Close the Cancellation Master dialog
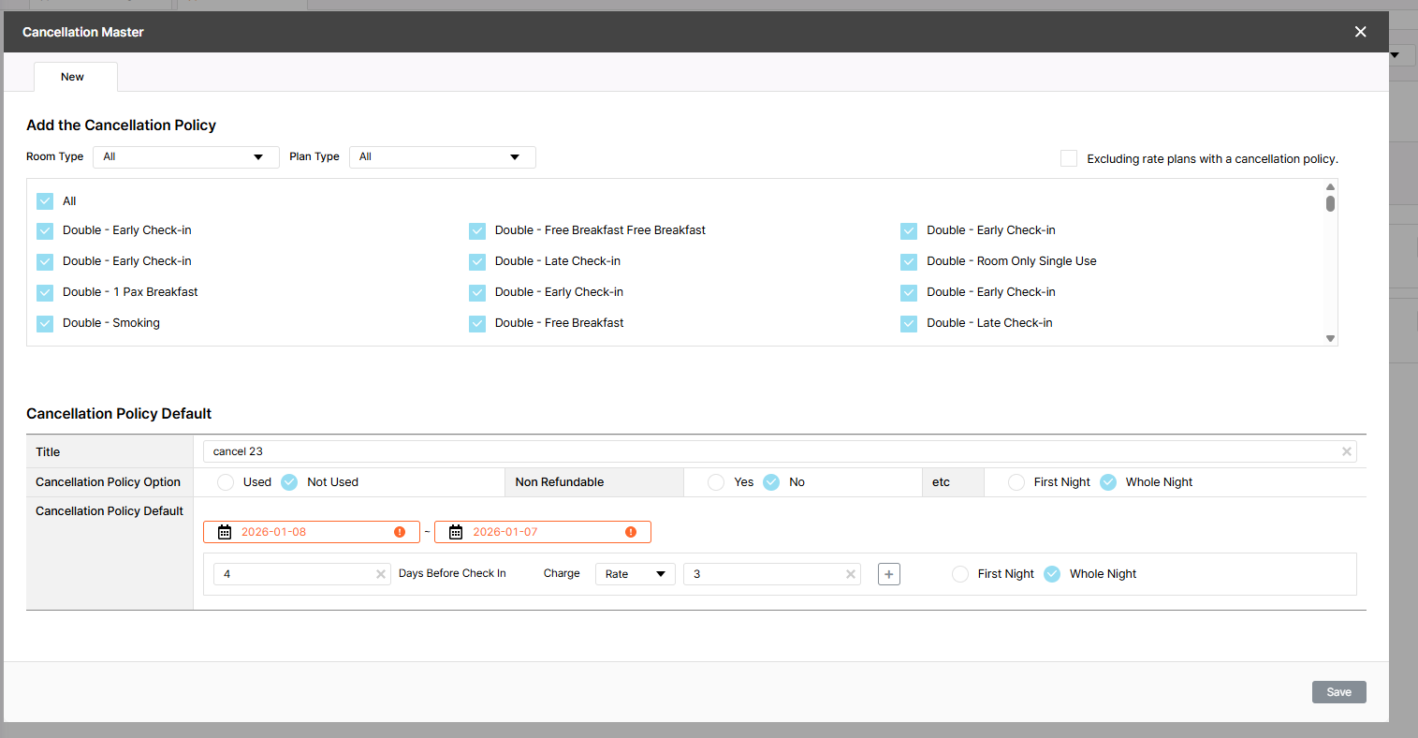This screenshot has height=738, width=1418. click(1360, 32)
